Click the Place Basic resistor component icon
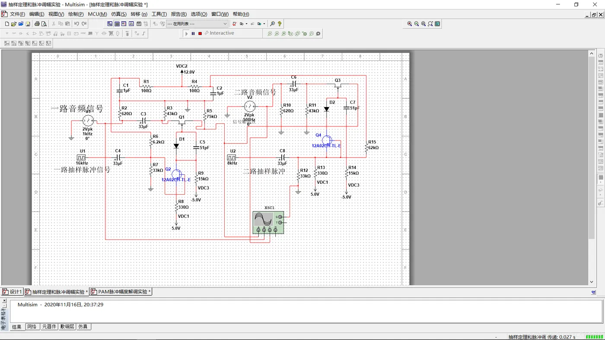The width and height of the screenshot is (605, 340). pyautogui.click(x=14, y=33)
